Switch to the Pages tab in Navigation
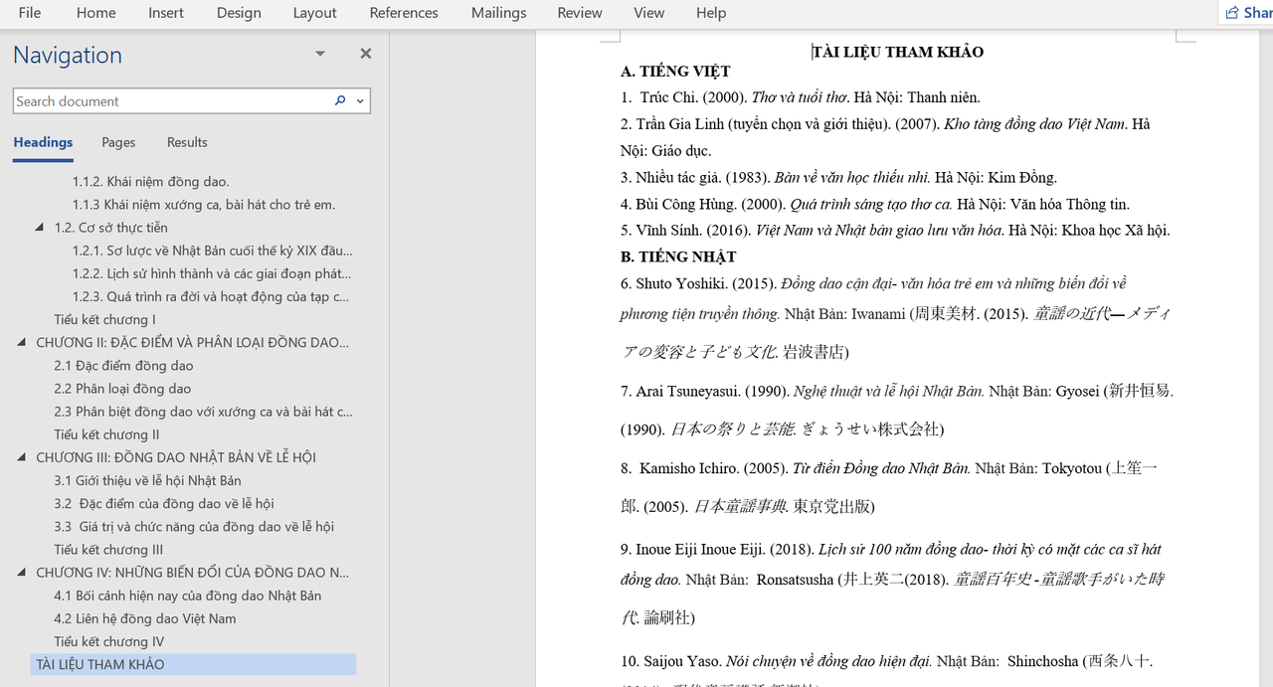1273x687 pixels. pyautogui.click(x=118, y=142)
